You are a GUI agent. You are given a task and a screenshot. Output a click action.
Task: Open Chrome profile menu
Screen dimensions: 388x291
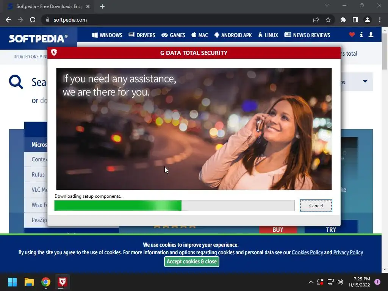368,20
